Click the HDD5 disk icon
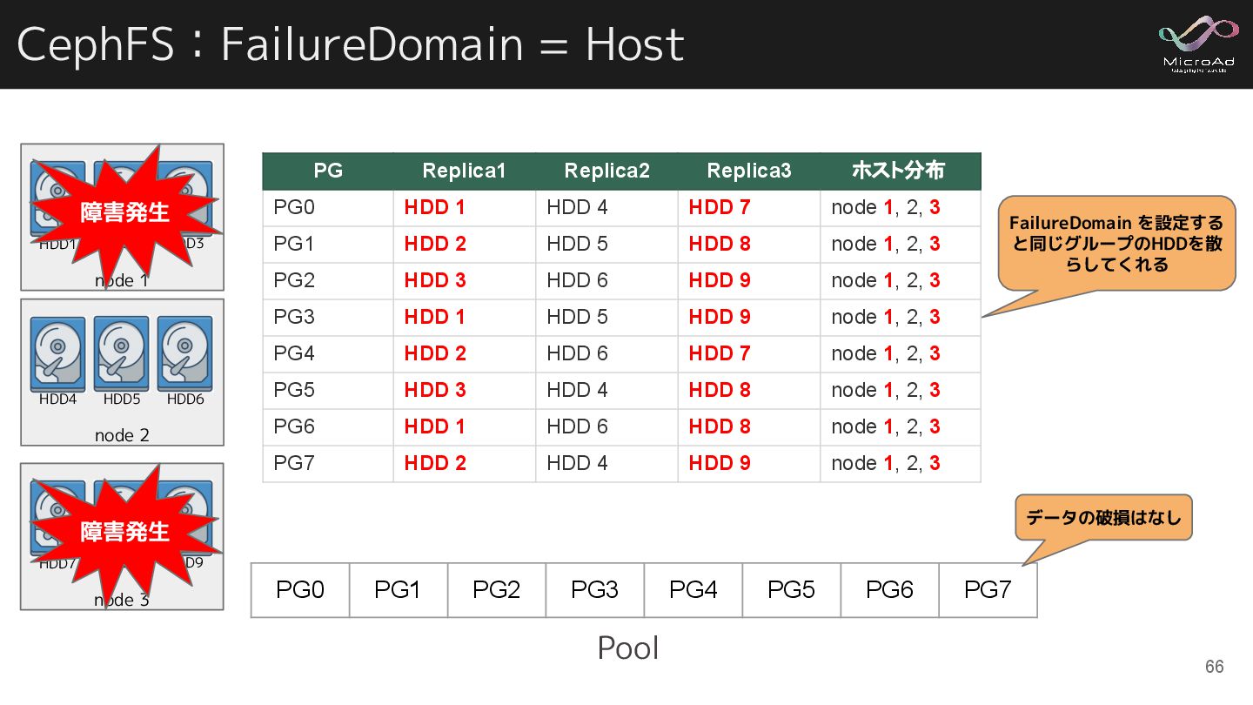This screenshot has height=705, width=1253. point(122,354)
